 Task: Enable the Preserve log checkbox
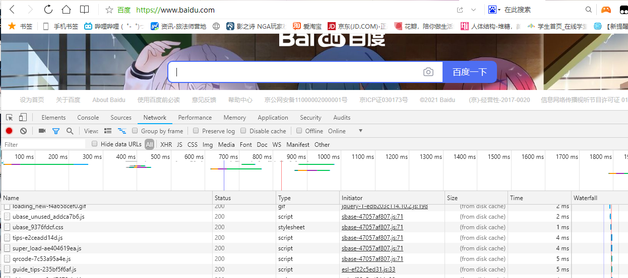coord(196,131)
